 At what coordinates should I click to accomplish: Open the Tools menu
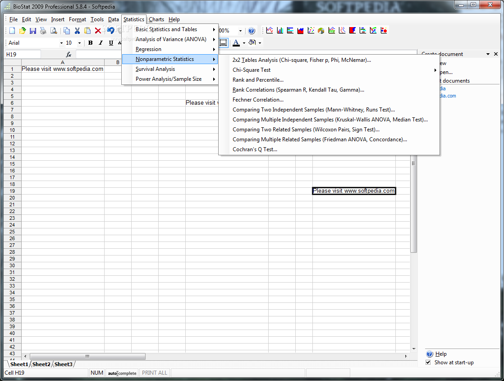click(x=97, y=19)
